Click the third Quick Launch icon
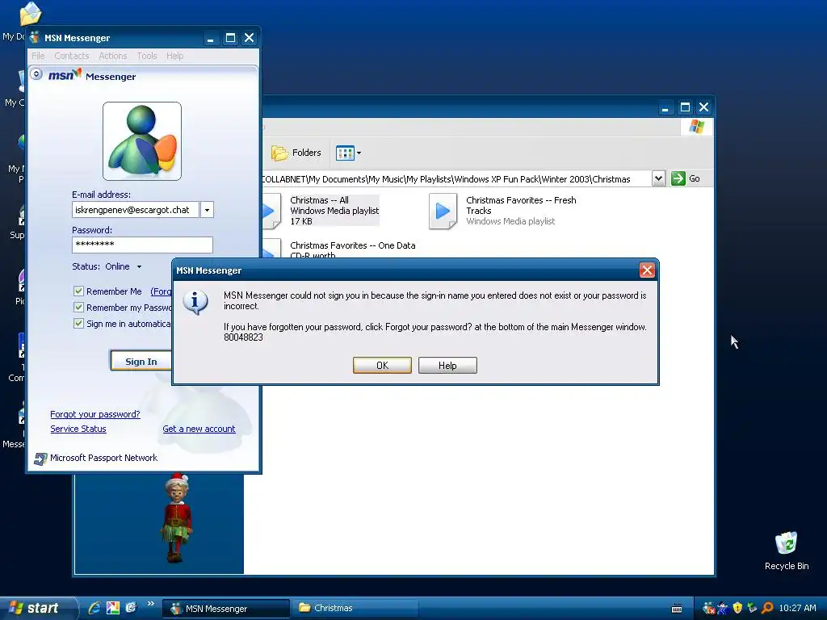 pyautogui.click(x=131, y=608)
